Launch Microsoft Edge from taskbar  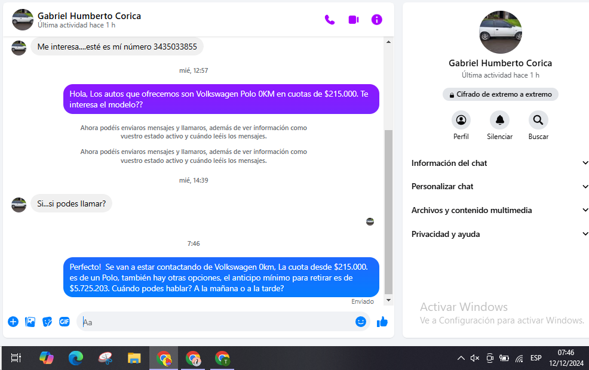76,358
